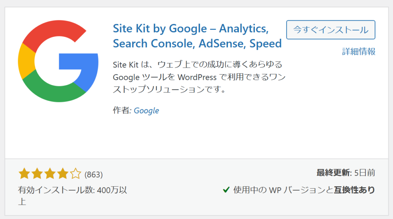Open the 詳細情報 link

358,51
